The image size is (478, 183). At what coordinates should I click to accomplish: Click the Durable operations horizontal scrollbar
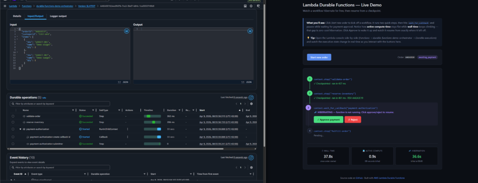(116, 149)
